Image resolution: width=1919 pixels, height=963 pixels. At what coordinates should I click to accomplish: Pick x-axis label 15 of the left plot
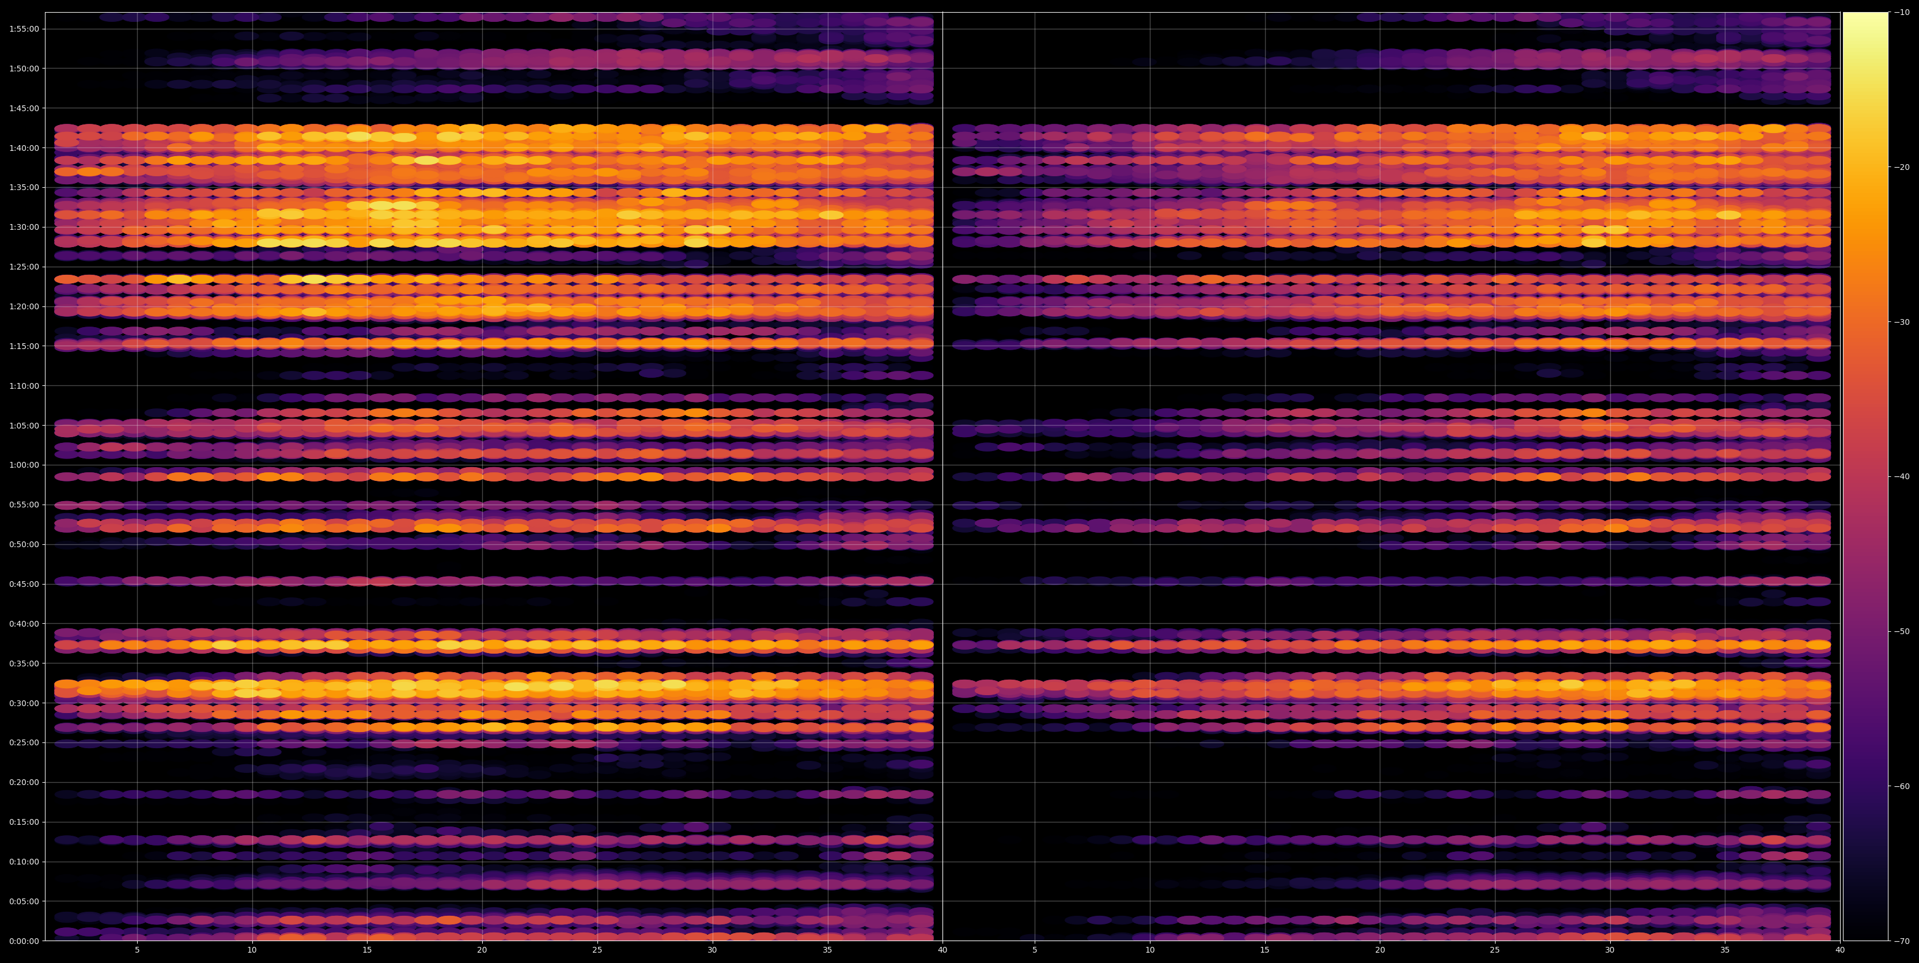coord(367,950)
